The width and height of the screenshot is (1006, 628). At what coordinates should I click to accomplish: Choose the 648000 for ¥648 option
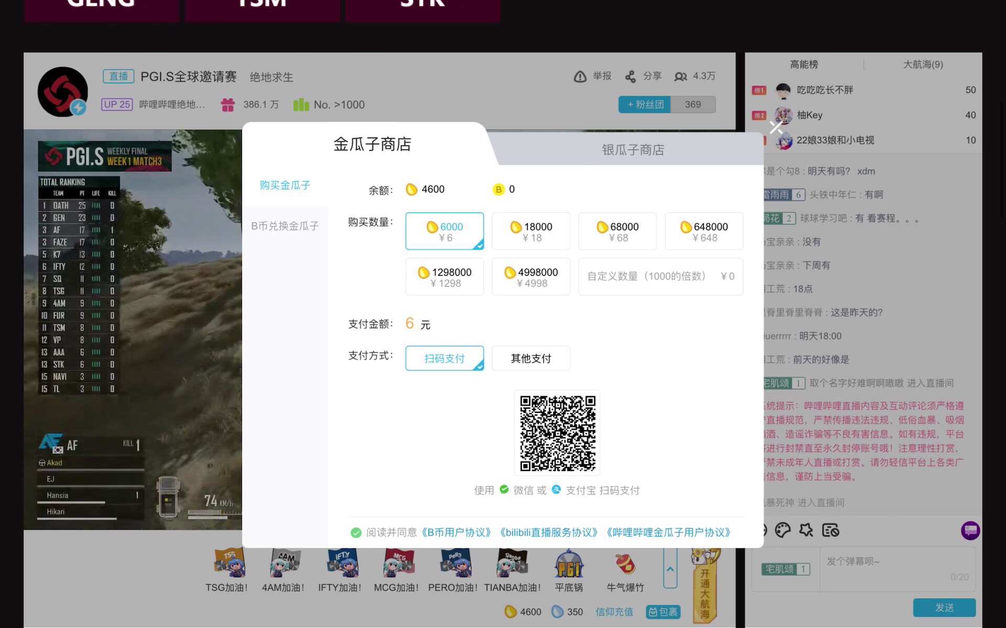coord(704,231)
